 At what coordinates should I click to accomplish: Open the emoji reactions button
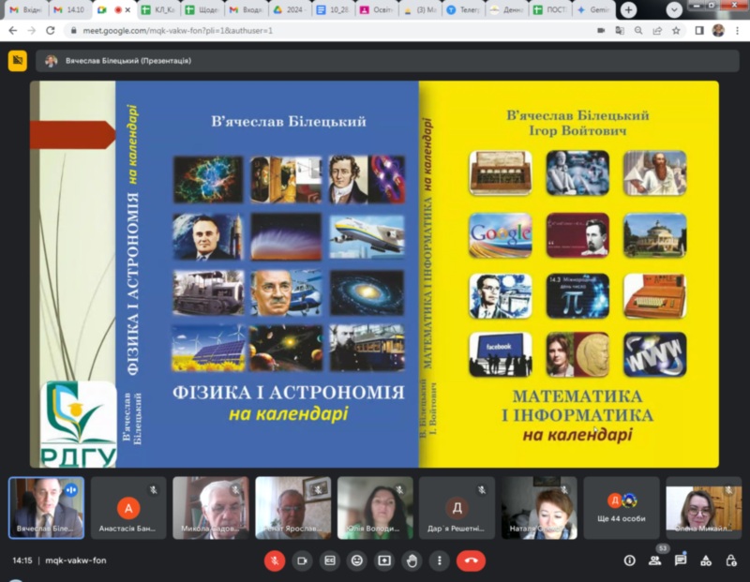[x=356, y=560]
